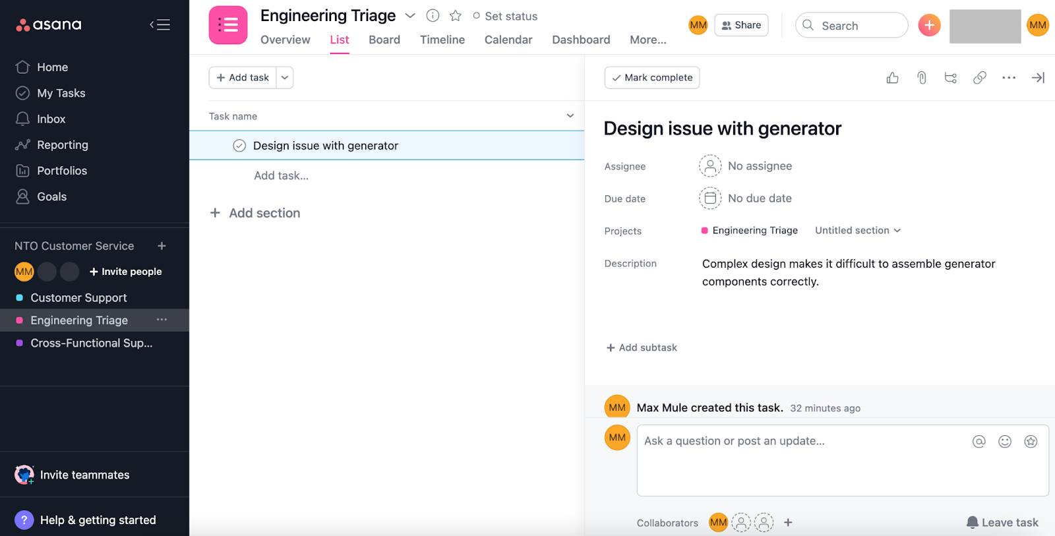Click the task description text
The height and width of the screenshot is (536, 1055).
pos(849,272)
